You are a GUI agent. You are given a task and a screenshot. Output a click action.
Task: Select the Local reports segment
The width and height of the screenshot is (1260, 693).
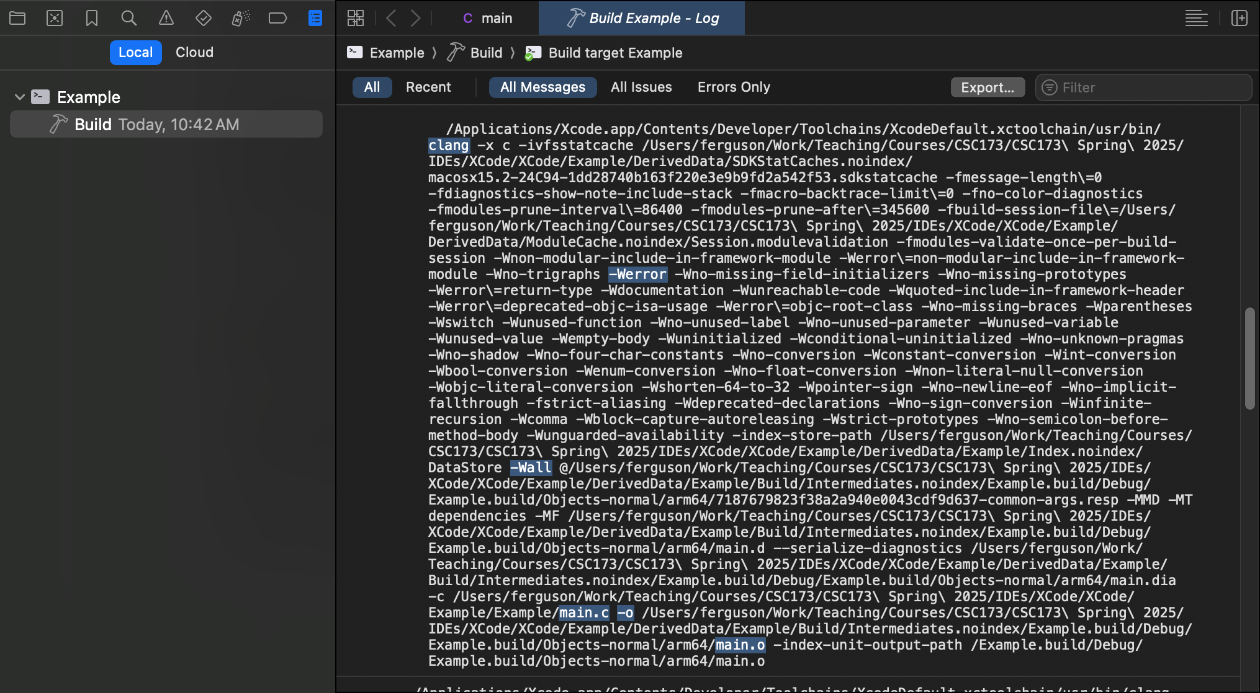(x=135, y=53)
